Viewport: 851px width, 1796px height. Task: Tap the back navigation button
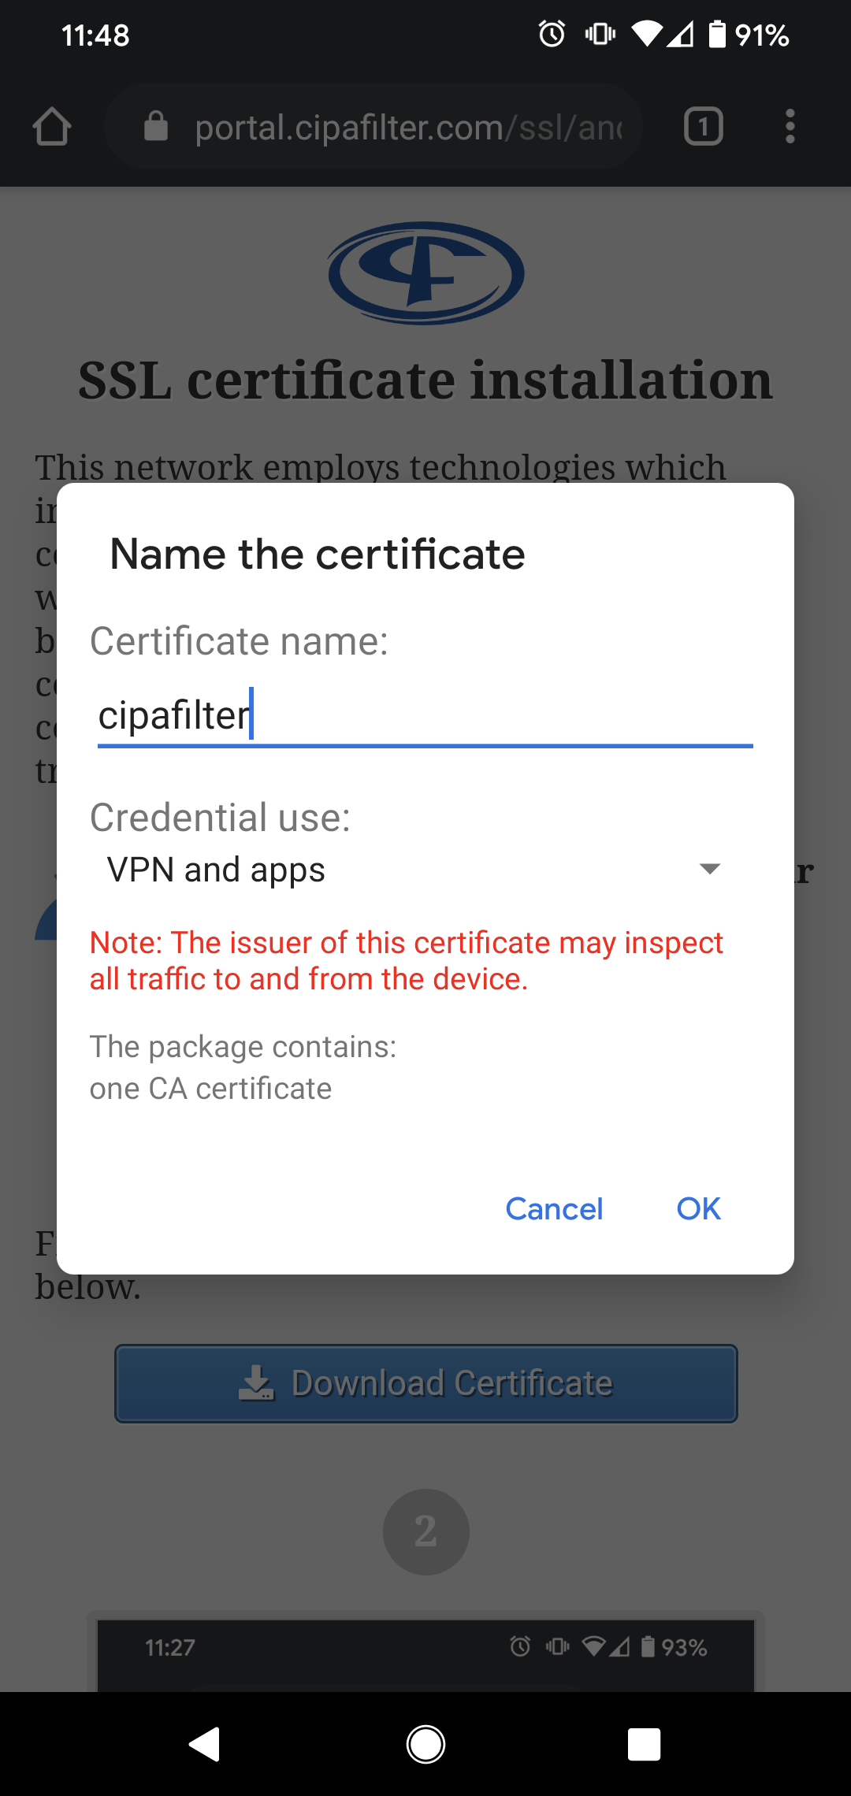pos(205,1742)
